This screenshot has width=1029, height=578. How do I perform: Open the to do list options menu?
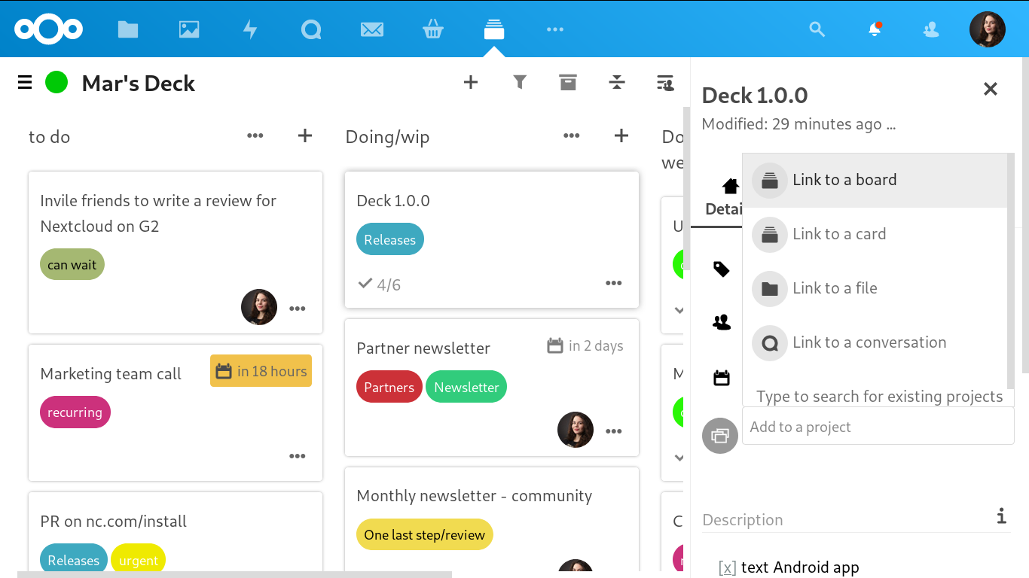pyautogui.click(x=255, y=135)
